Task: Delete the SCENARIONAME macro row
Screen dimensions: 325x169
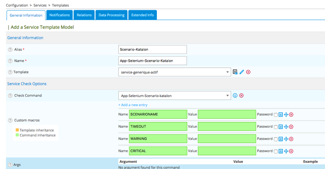Action: pyautogui.click(x=291, y=115)
